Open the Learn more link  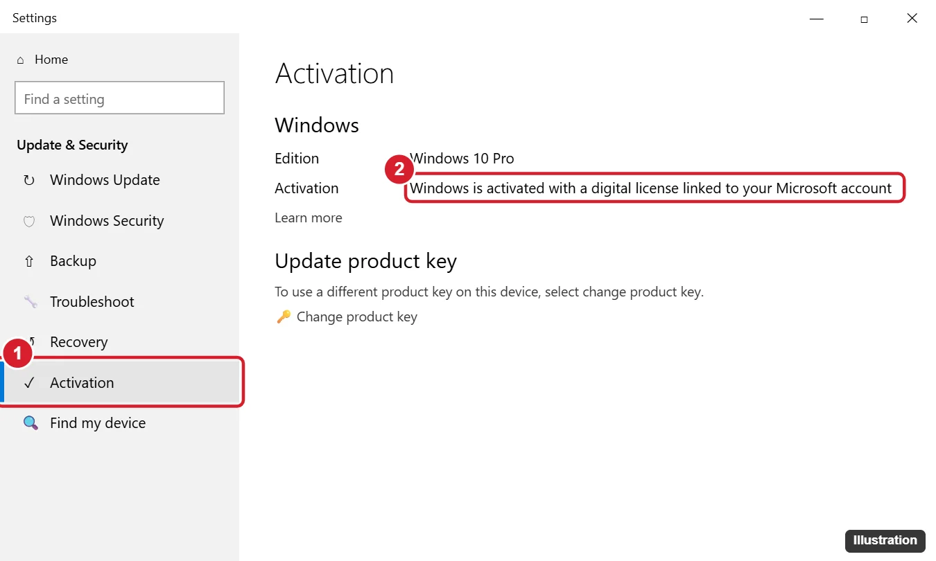click(x=309, y=217)
